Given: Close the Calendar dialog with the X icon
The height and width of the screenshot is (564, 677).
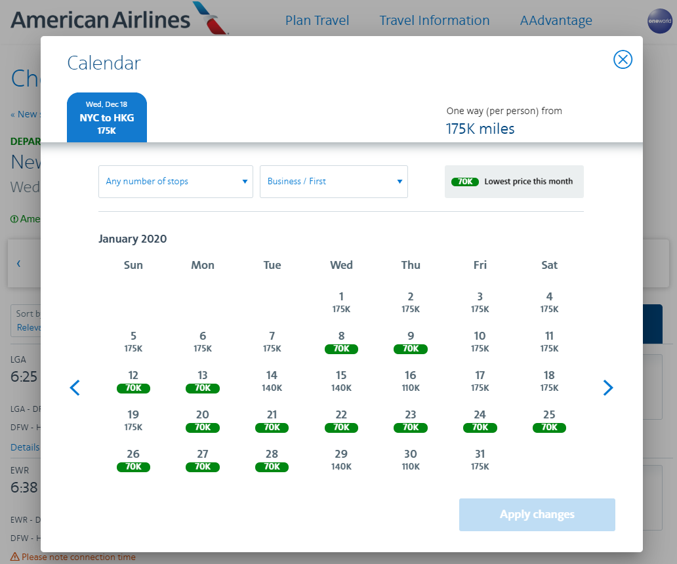Looking at the screenshot, I should click(623, 60).
